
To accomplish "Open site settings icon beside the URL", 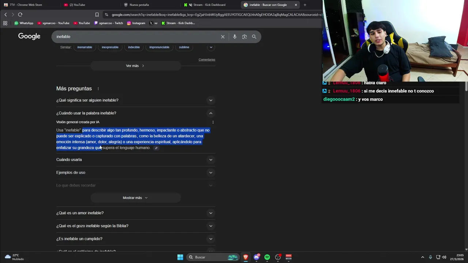I will 106,15.
